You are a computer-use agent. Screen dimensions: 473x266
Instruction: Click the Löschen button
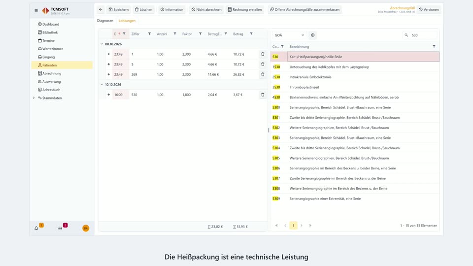pyautogui.click(x=143, y=10)
